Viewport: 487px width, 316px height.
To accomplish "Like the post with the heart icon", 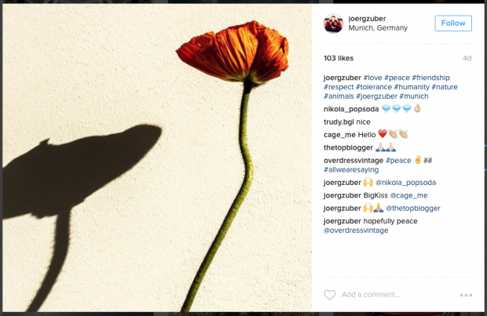I will (330, 295).
